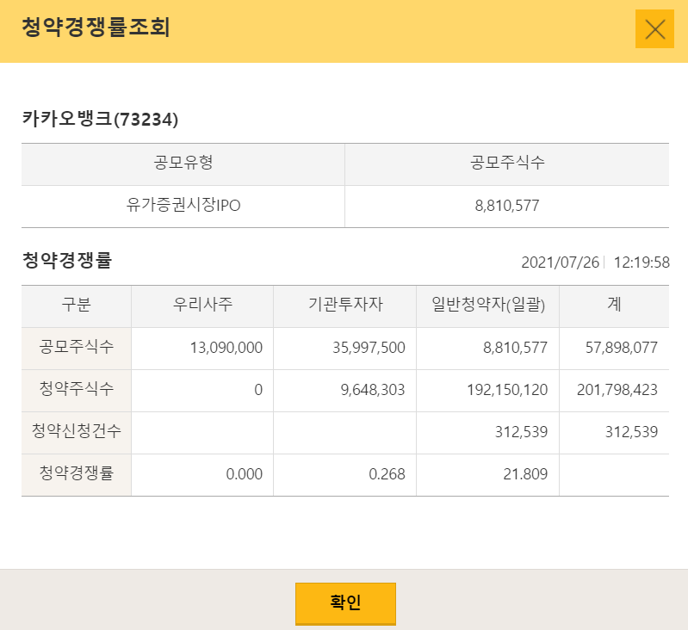Click the 확인 button
The height and width of the screenshot is (630, 688).
tap(345, 602)
